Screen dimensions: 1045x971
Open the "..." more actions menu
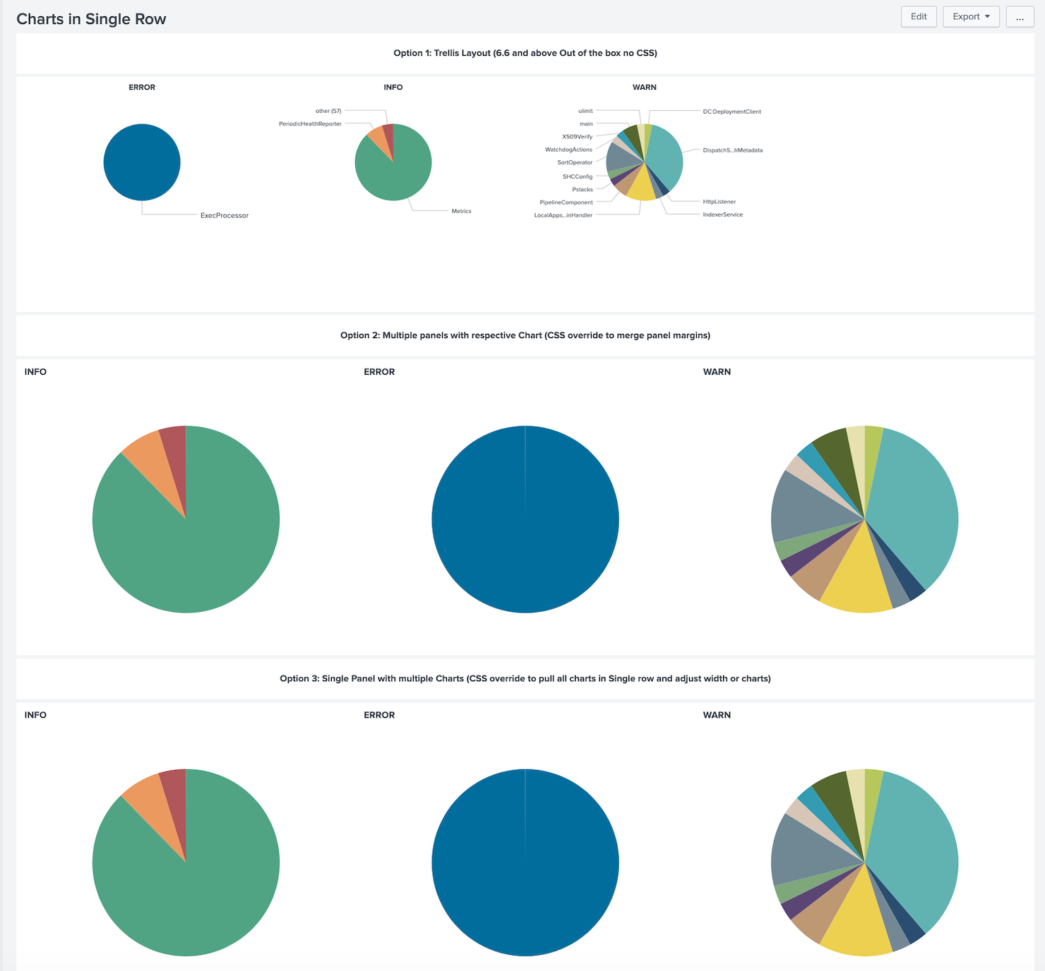pyautogui.click(x=1020, y=18)
